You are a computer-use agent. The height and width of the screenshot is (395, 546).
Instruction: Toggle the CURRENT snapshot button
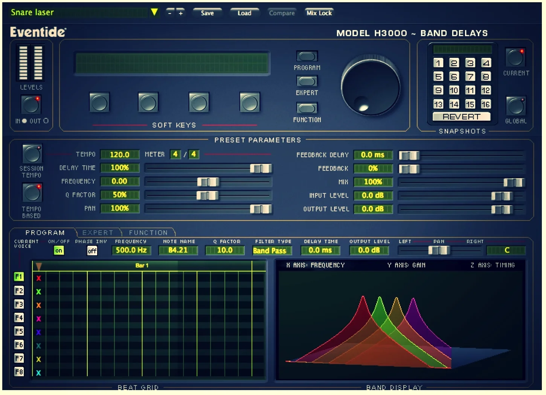515,58
